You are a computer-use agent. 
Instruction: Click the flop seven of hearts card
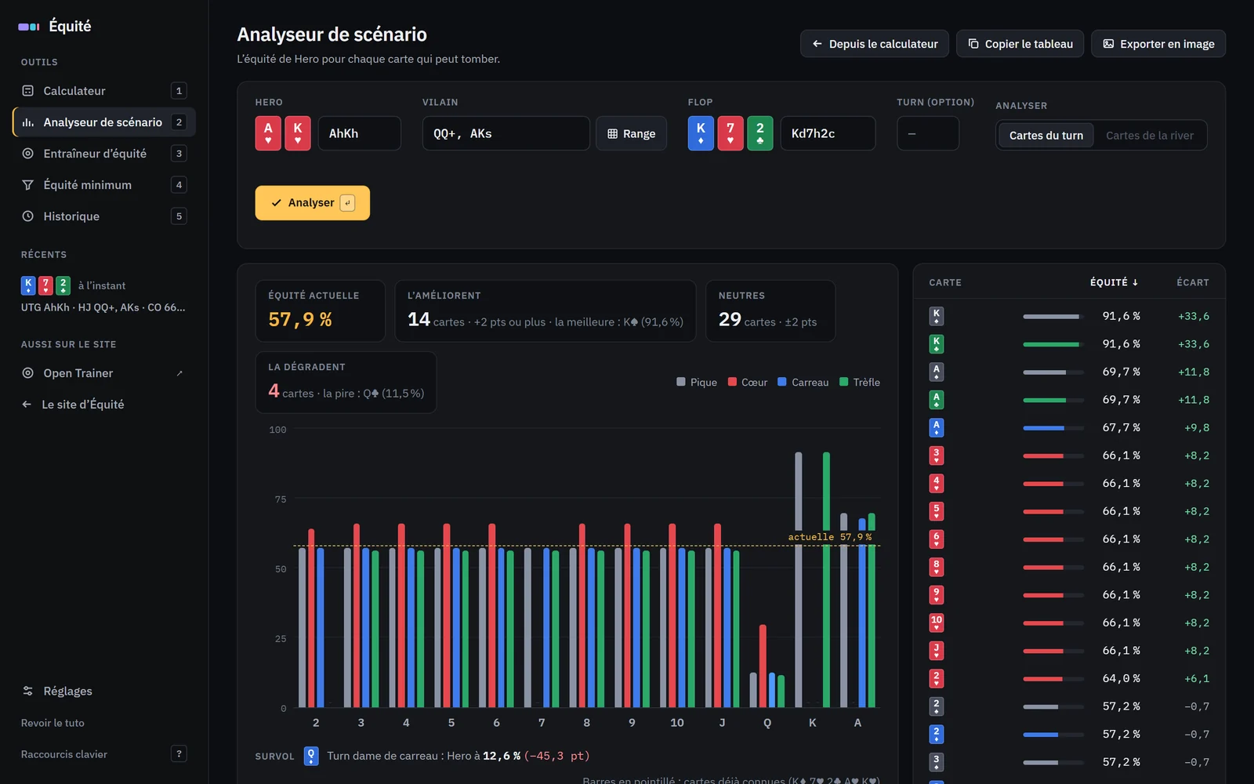[x=730, y=133]
